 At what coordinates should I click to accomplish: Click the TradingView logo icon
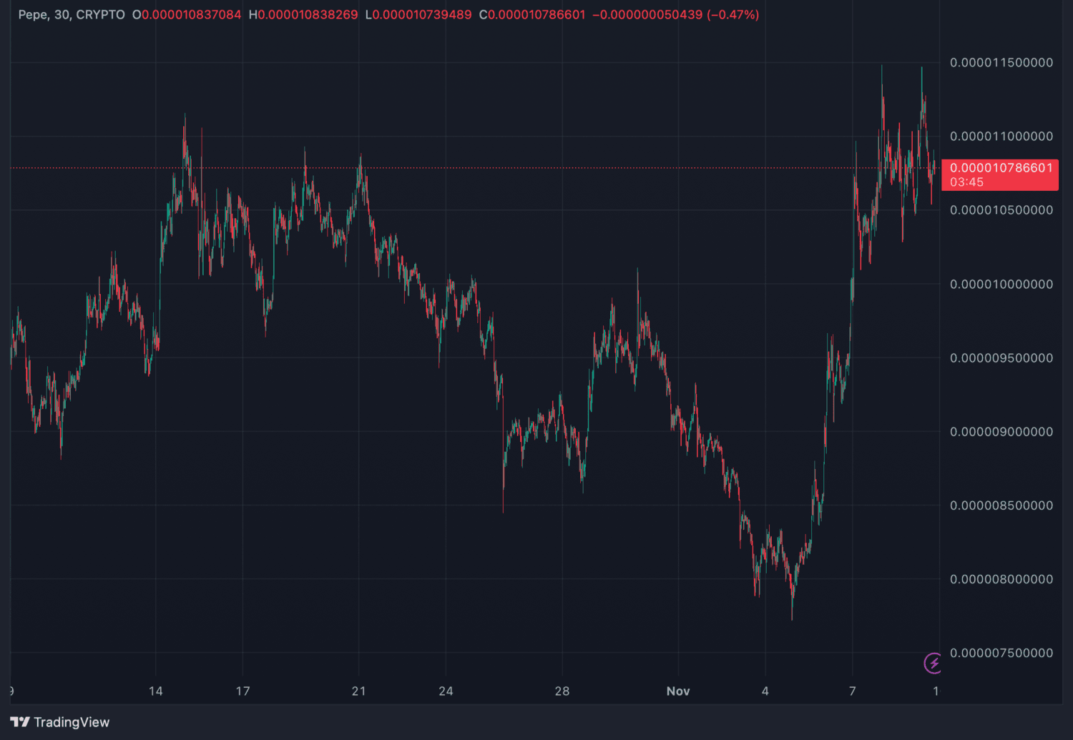(20, 722)
